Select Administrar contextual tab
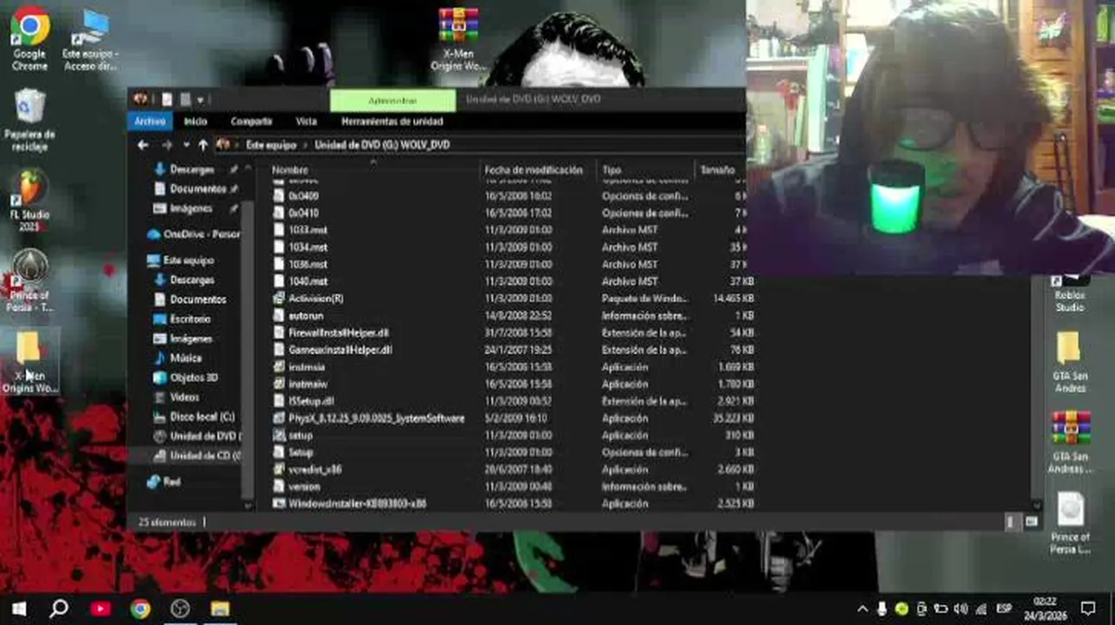 (393, 101)
